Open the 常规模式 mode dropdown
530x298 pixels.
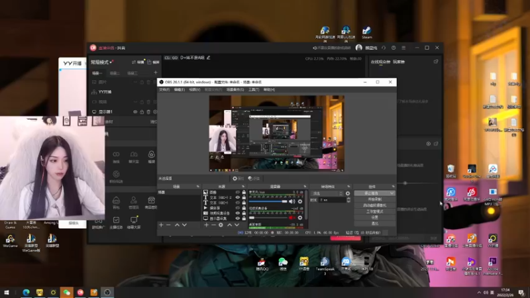(101, 62)
